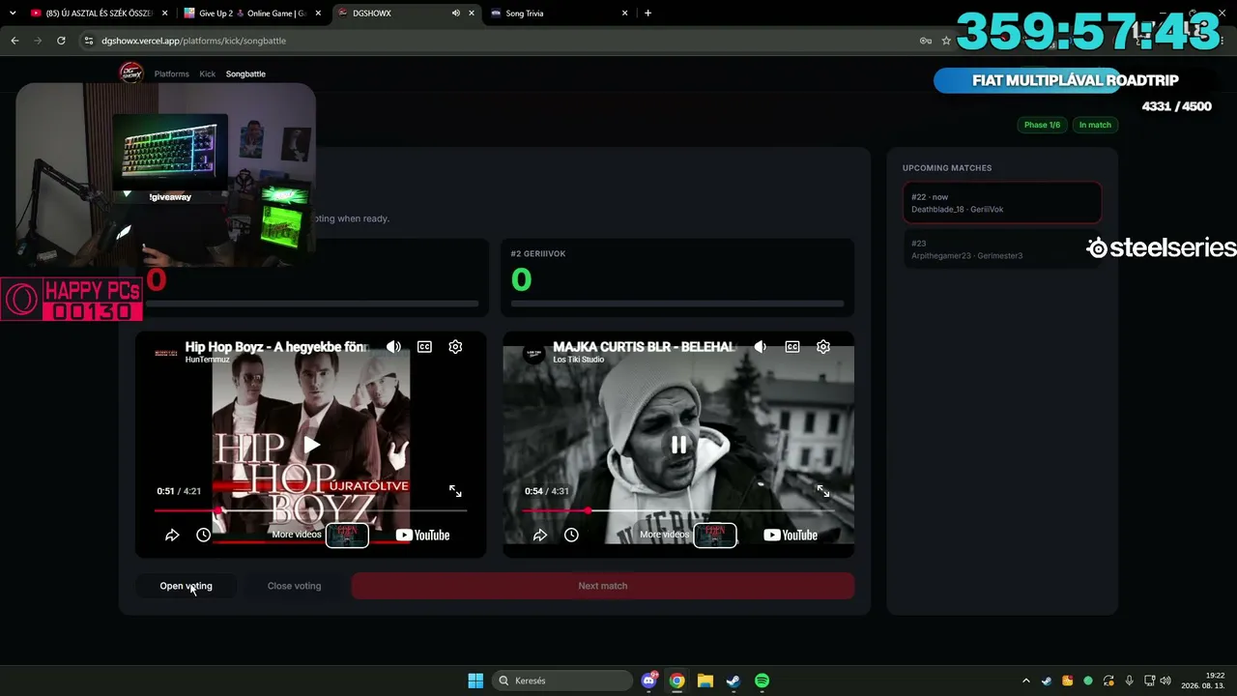Click the microphone icon in system tray
1237x696 pixels.
[x=1129, y=681]
